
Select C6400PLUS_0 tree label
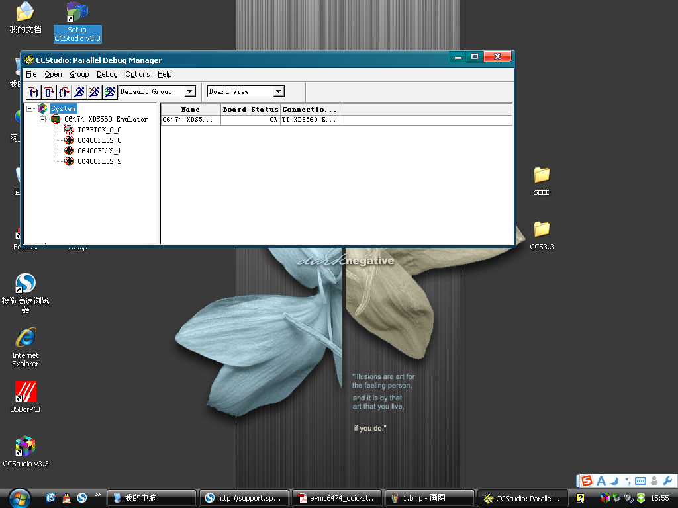tap(99, 140)
